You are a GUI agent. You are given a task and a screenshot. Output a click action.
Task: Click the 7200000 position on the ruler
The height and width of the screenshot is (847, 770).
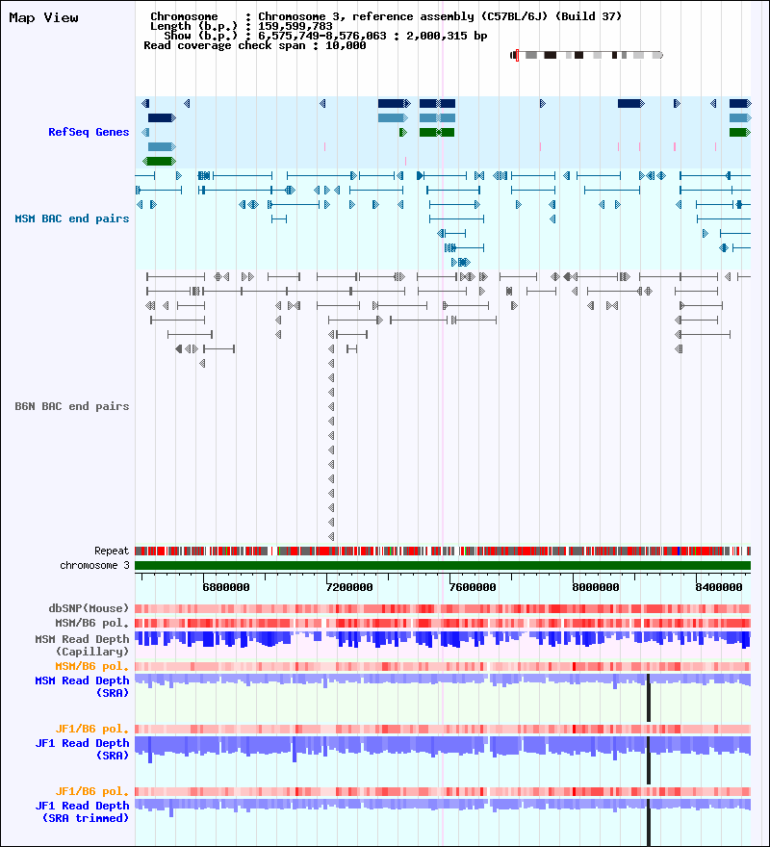[349, 587]
